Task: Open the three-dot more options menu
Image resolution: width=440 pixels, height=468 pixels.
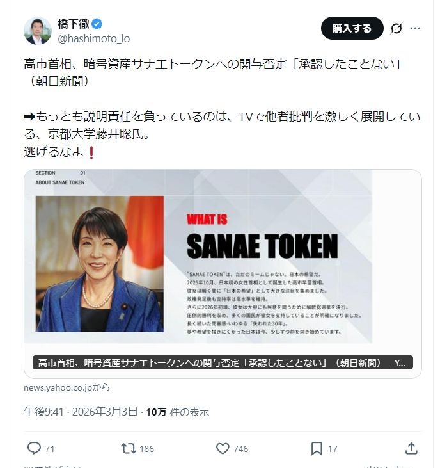Action: (416, 28)
